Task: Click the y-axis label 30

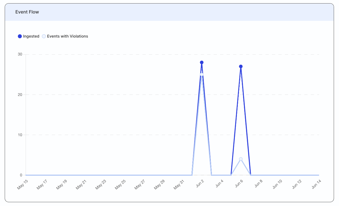Action: (20, 54)
